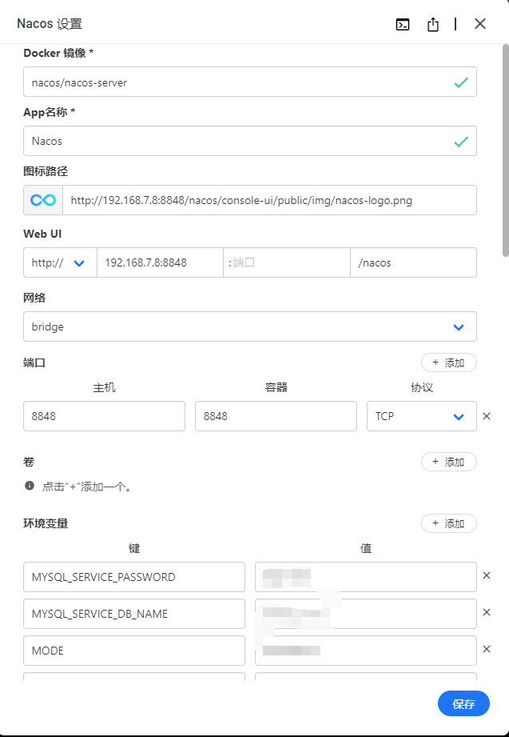The width and height of the screenshot is (509, 737).
Task: Focus the App name field containing Nacos
Action: pos(250,141)
